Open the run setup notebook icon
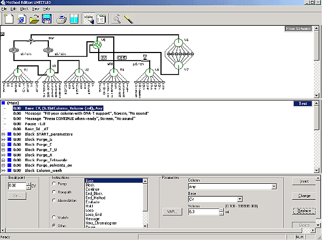322x240 pixels. (x=101, y=19)
